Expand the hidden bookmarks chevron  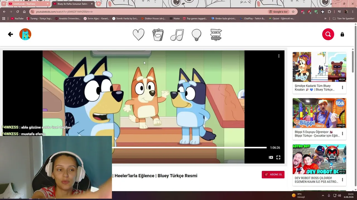point(325,19)
